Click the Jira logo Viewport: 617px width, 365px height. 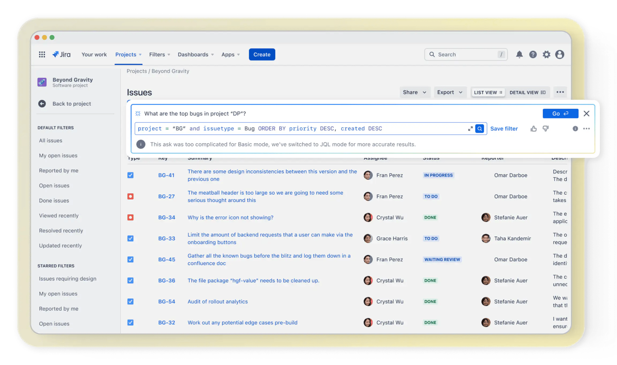61,55
